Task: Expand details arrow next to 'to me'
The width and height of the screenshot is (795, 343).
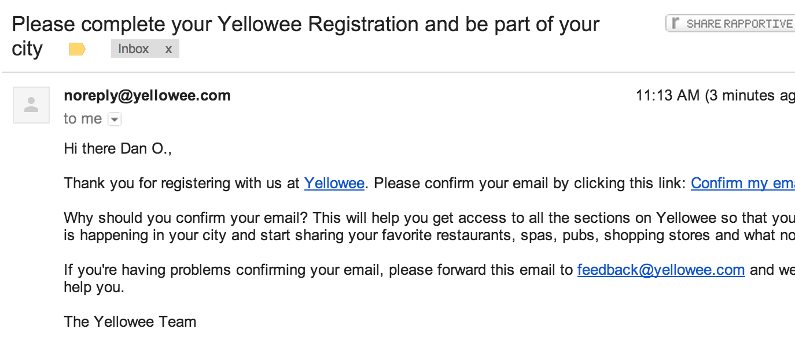Action: 115,120
